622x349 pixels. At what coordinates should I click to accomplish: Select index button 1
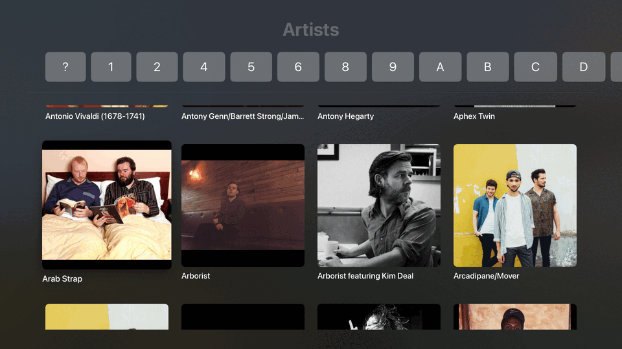point(111,67)
